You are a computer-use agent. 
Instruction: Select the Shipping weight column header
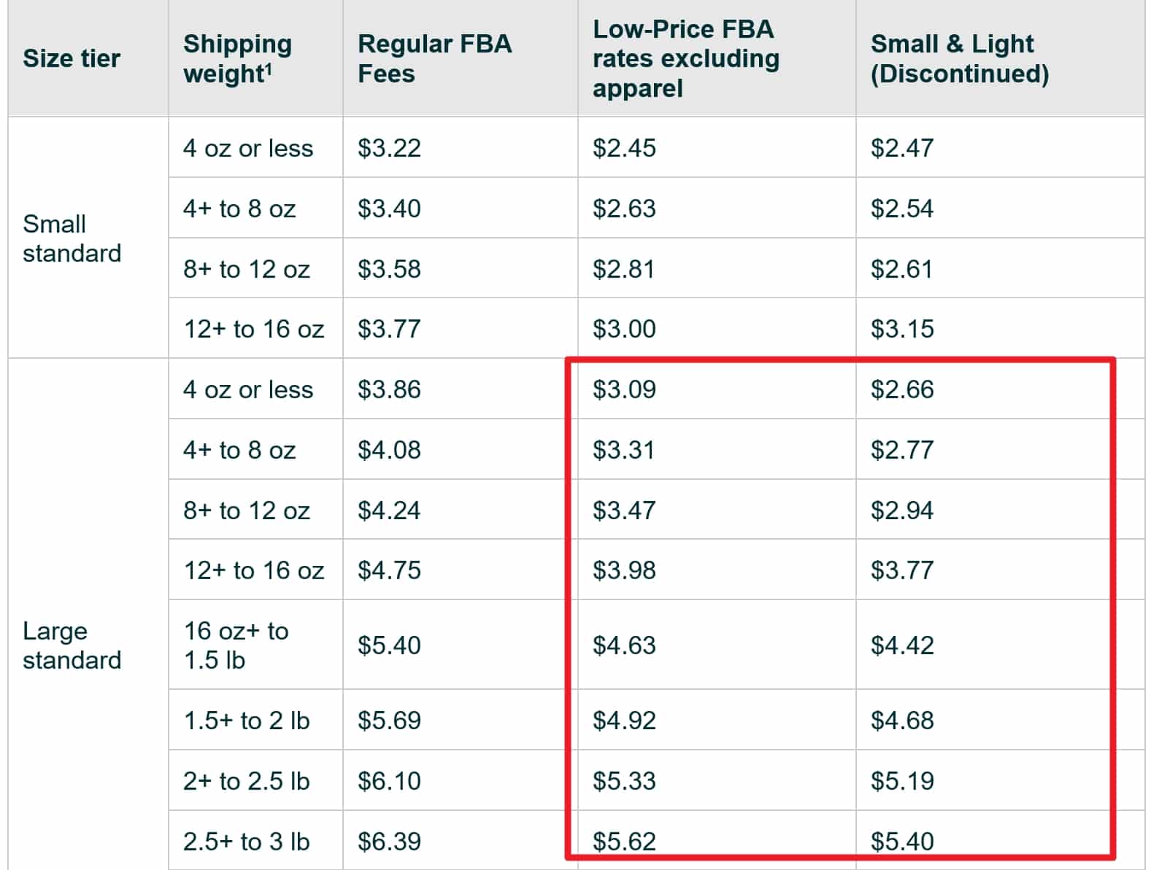tap(255, 58)
